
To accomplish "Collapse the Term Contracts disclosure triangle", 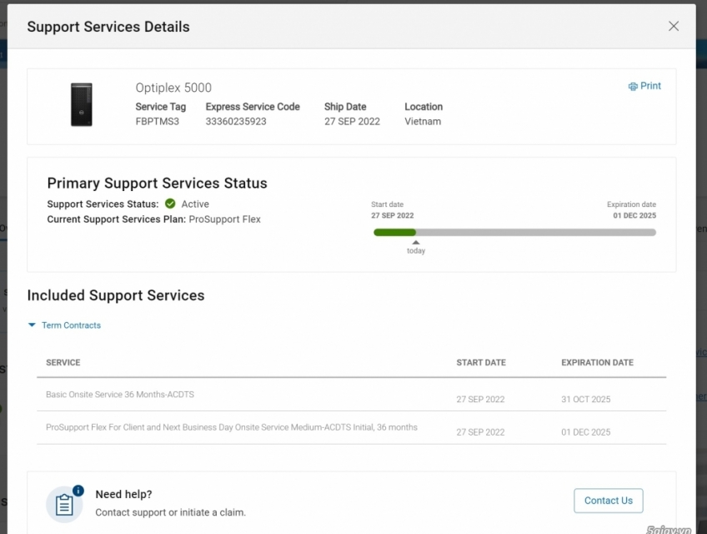I will tap(32, 325).
